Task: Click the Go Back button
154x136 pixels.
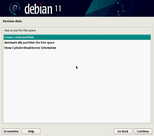Action: pyautogui.click(x=123, y=131)
